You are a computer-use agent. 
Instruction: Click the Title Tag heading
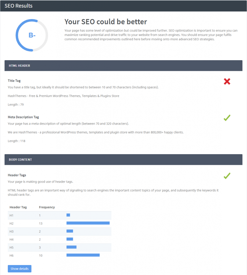(x=14, y=81)
